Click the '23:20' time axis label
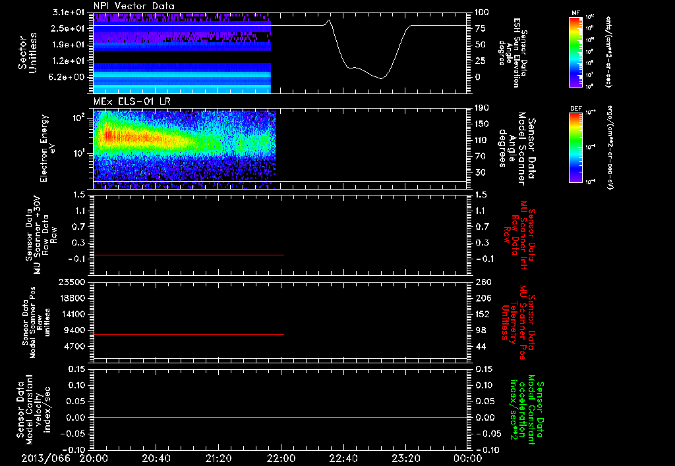Screen dimensions: 675x466 pos(406,458)
